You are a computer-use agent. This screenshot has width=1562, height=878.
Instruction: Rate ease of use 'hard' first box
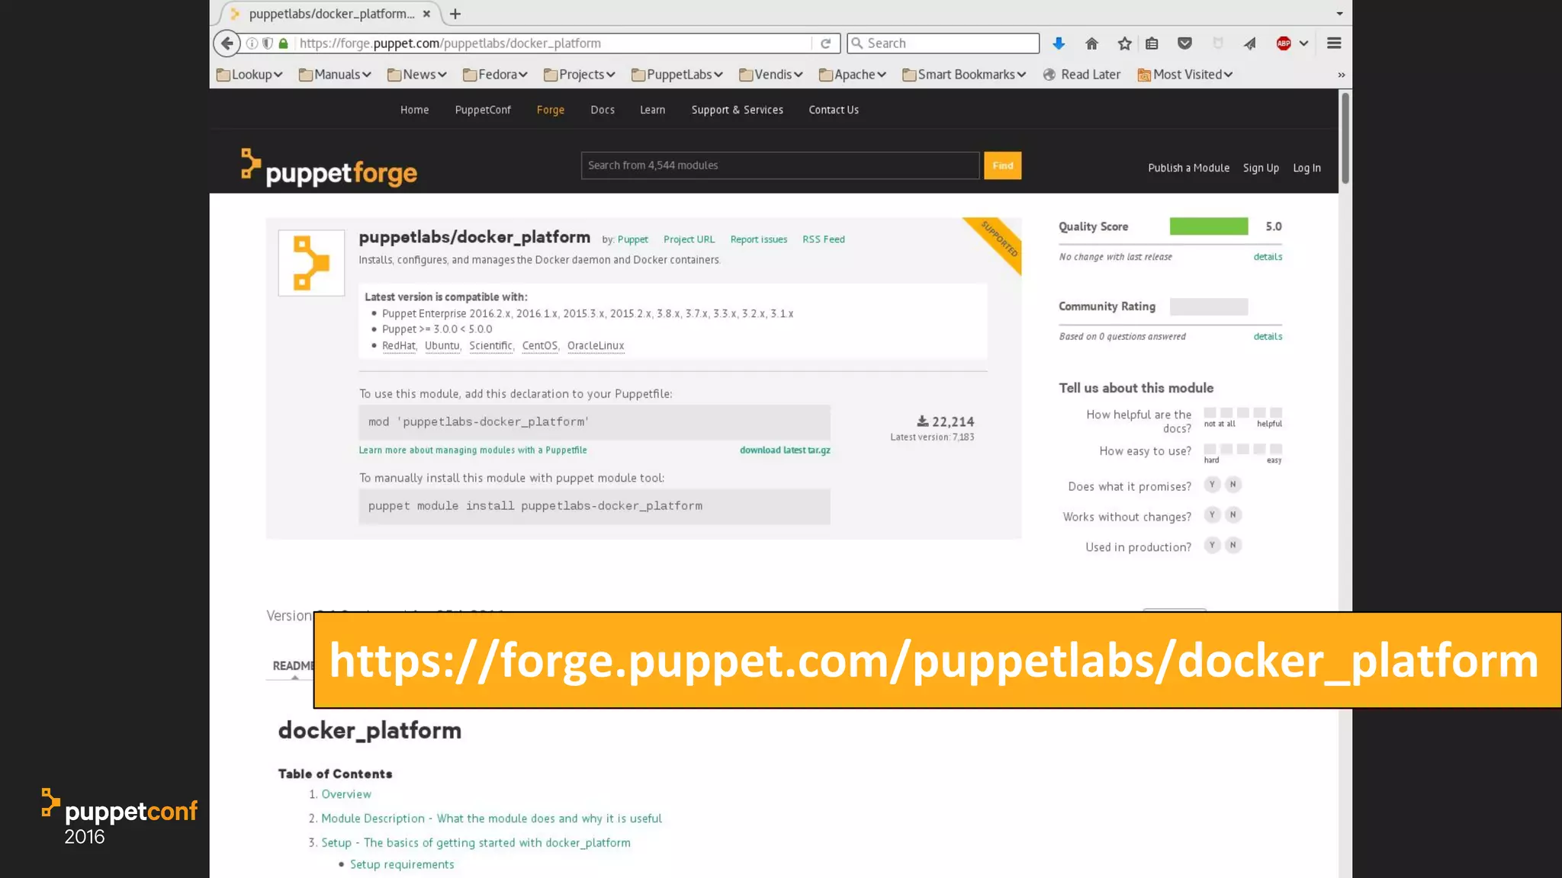[1210, 449]
